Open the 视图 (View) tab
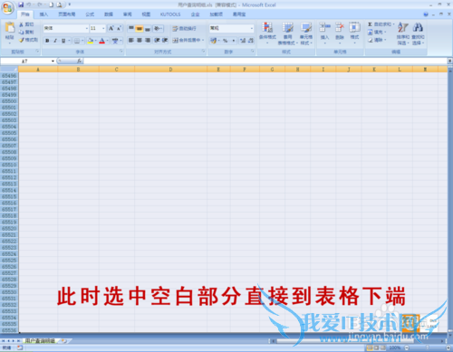The height and width of the screenshot is (352, 453). 146,14
